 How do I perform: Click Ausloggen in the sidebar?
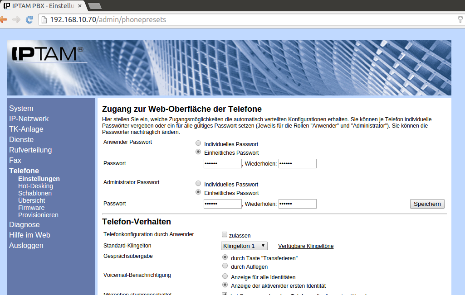pos(26,245)
